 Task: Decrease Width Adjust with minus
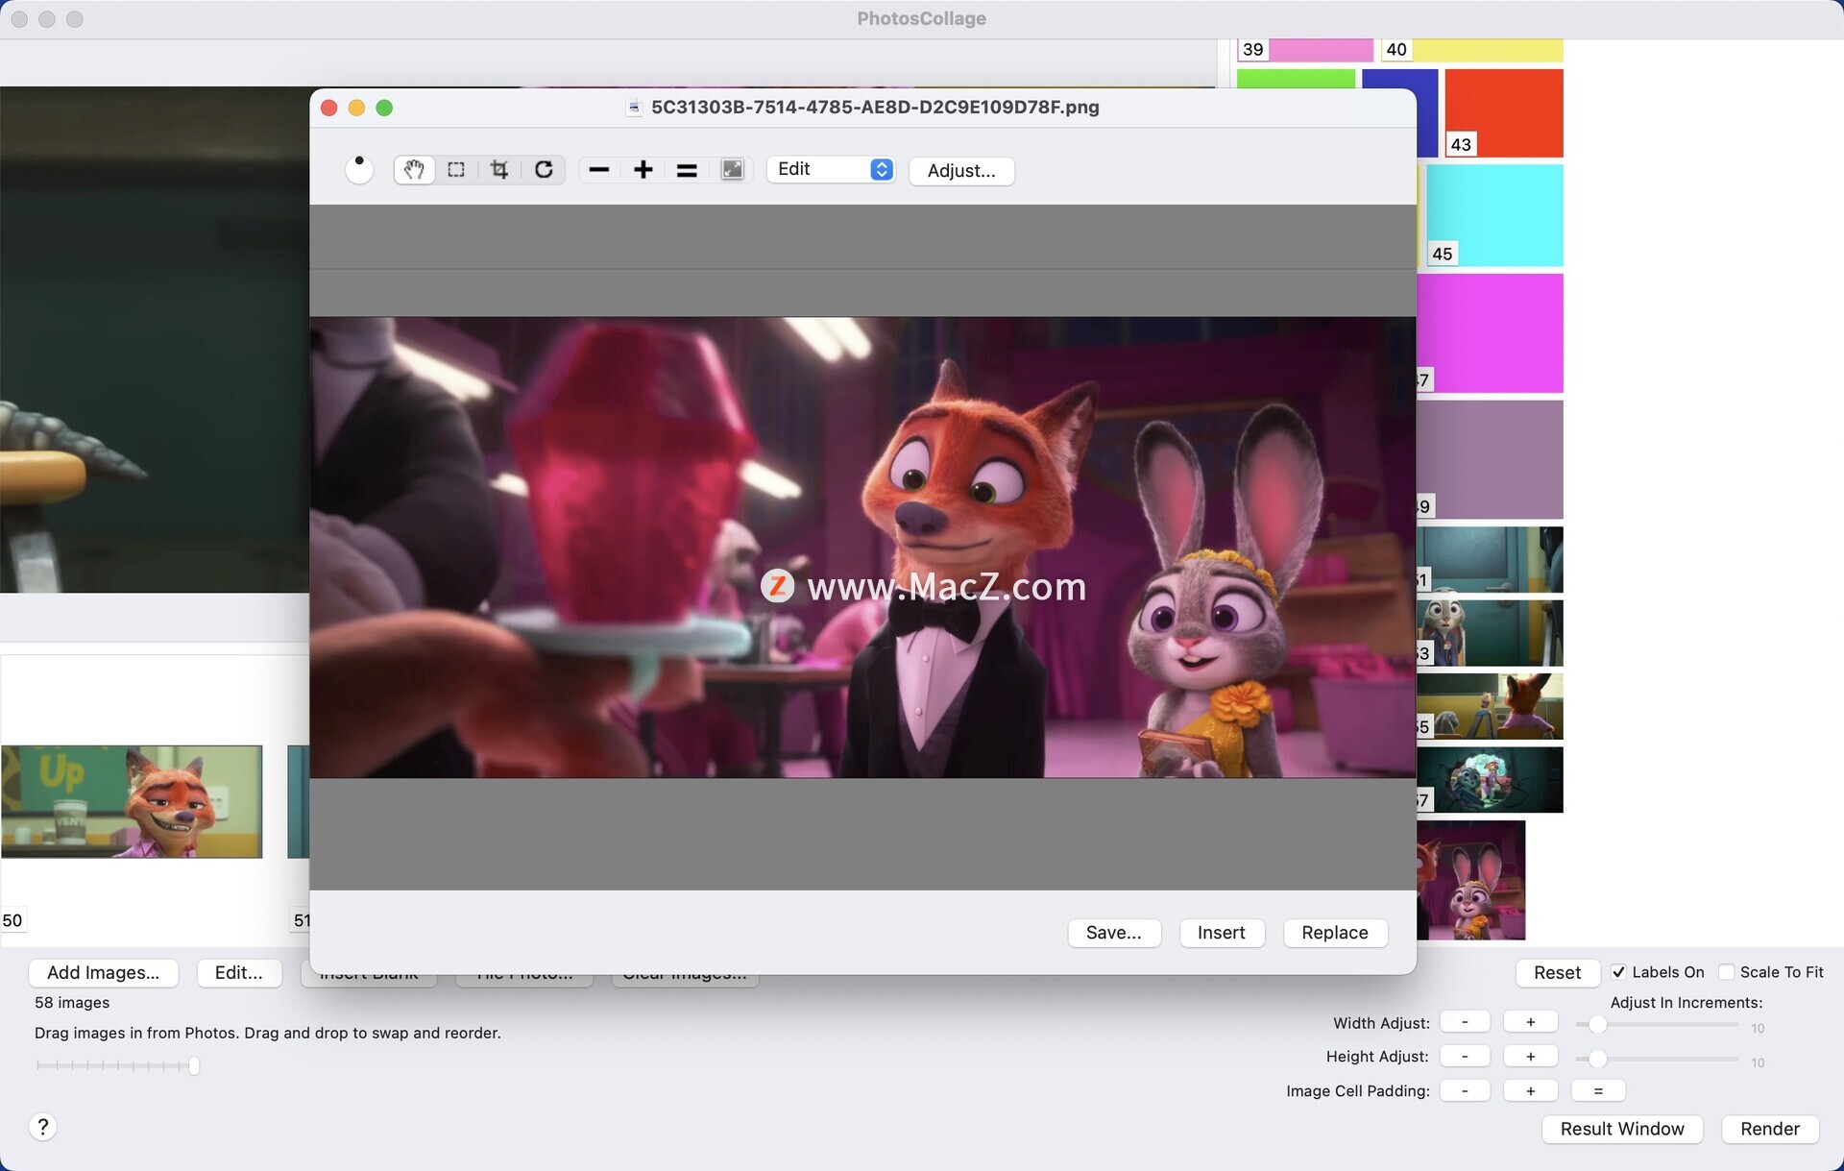pos(1465,1022)
